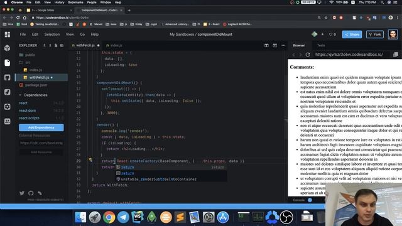Open Telegram from the Dock
This screenshot has height=226, width=402.
(x=123, y=217)
